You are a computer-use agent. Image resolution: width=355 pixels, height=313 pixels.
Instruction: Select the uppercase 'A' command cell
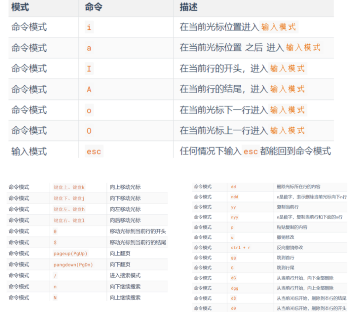coord(89,90)
